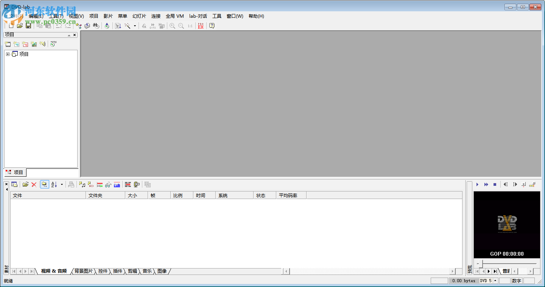Image resolution: width=545 pixels, height=287 pixels.
Task: Open the magic wand wizard tool
Action: (x=128, y=26)
